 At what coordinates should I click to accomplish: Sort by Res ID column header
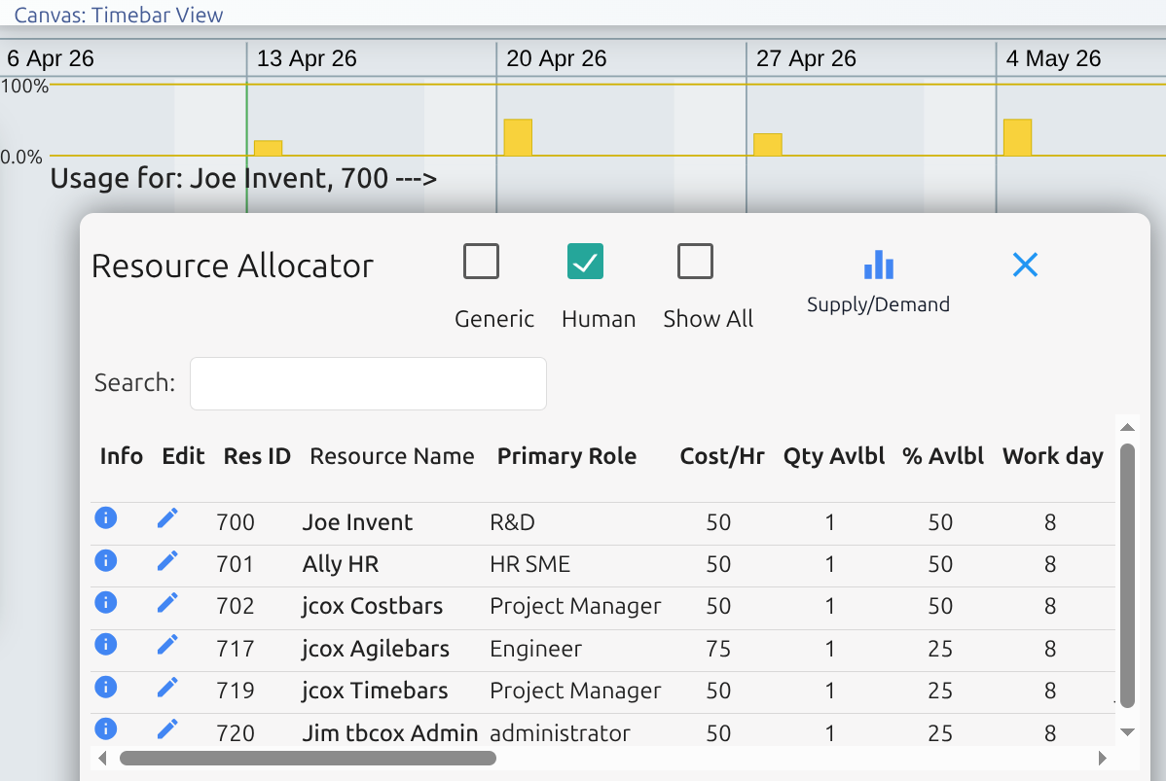click(257, 455)
